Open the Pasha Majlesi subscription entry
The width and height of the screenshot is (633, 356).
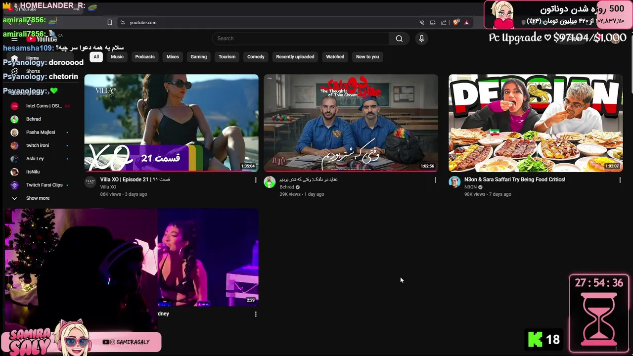[41, 133]
